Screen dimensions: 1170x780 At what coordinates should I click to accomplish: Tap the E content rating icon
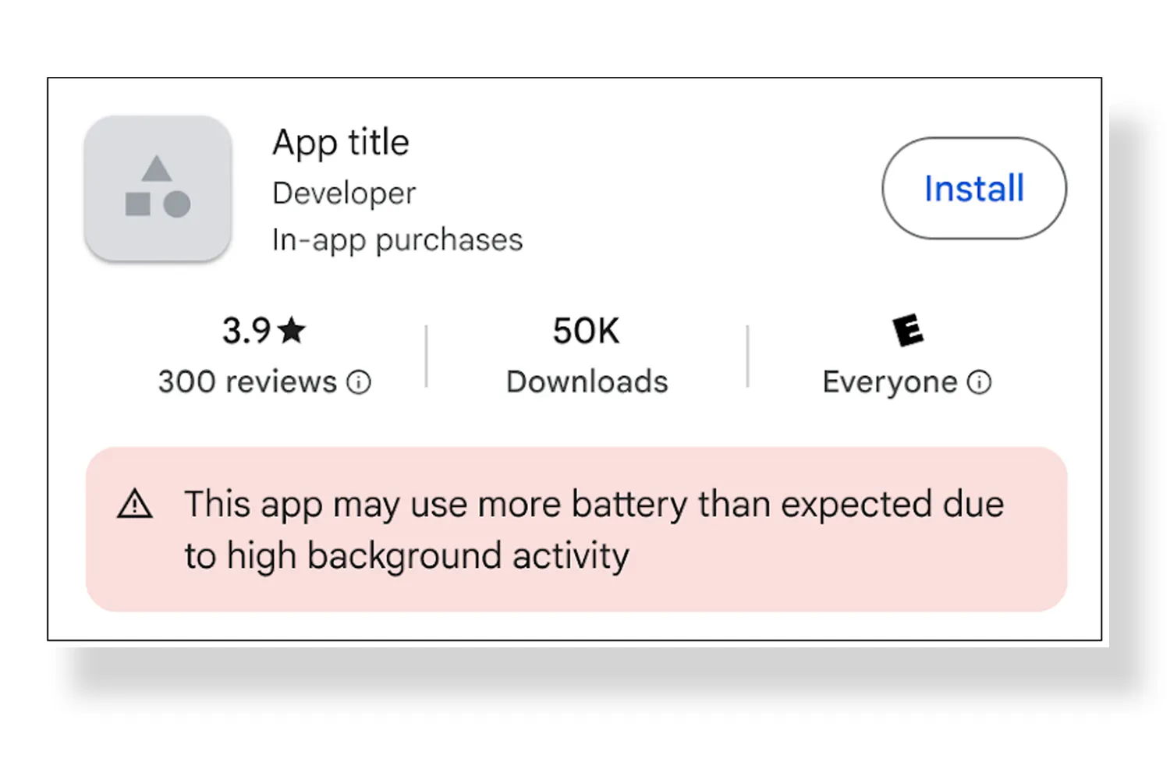tap(908, 330)
